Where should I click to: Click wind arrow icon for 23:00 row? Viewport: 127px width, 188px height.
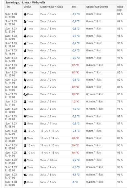pyautogui.click(x=25, y=14)
